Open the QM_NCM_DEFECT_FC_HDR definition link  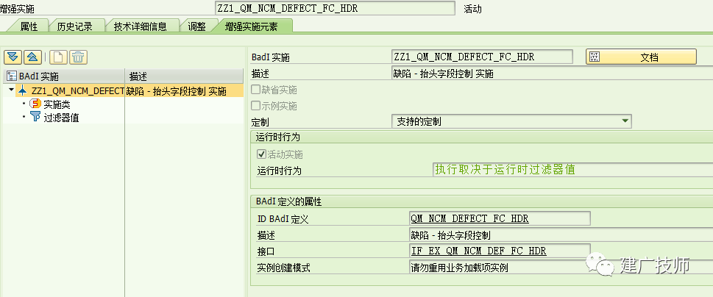[x=469, y=219]
